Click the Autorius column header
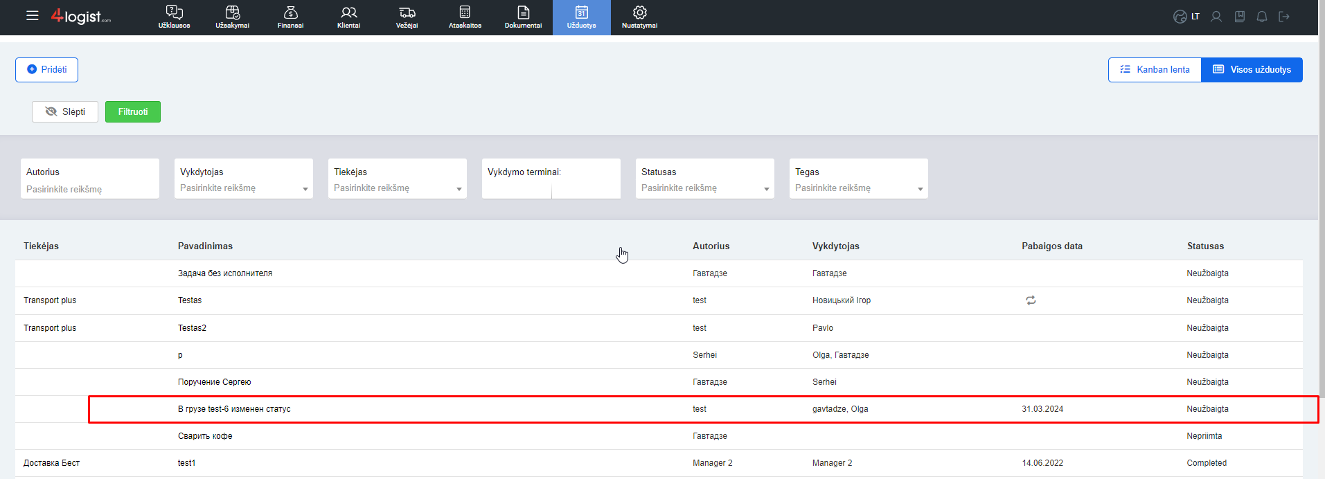Viewport: 1325px width, 479px height. pos(711,246)
